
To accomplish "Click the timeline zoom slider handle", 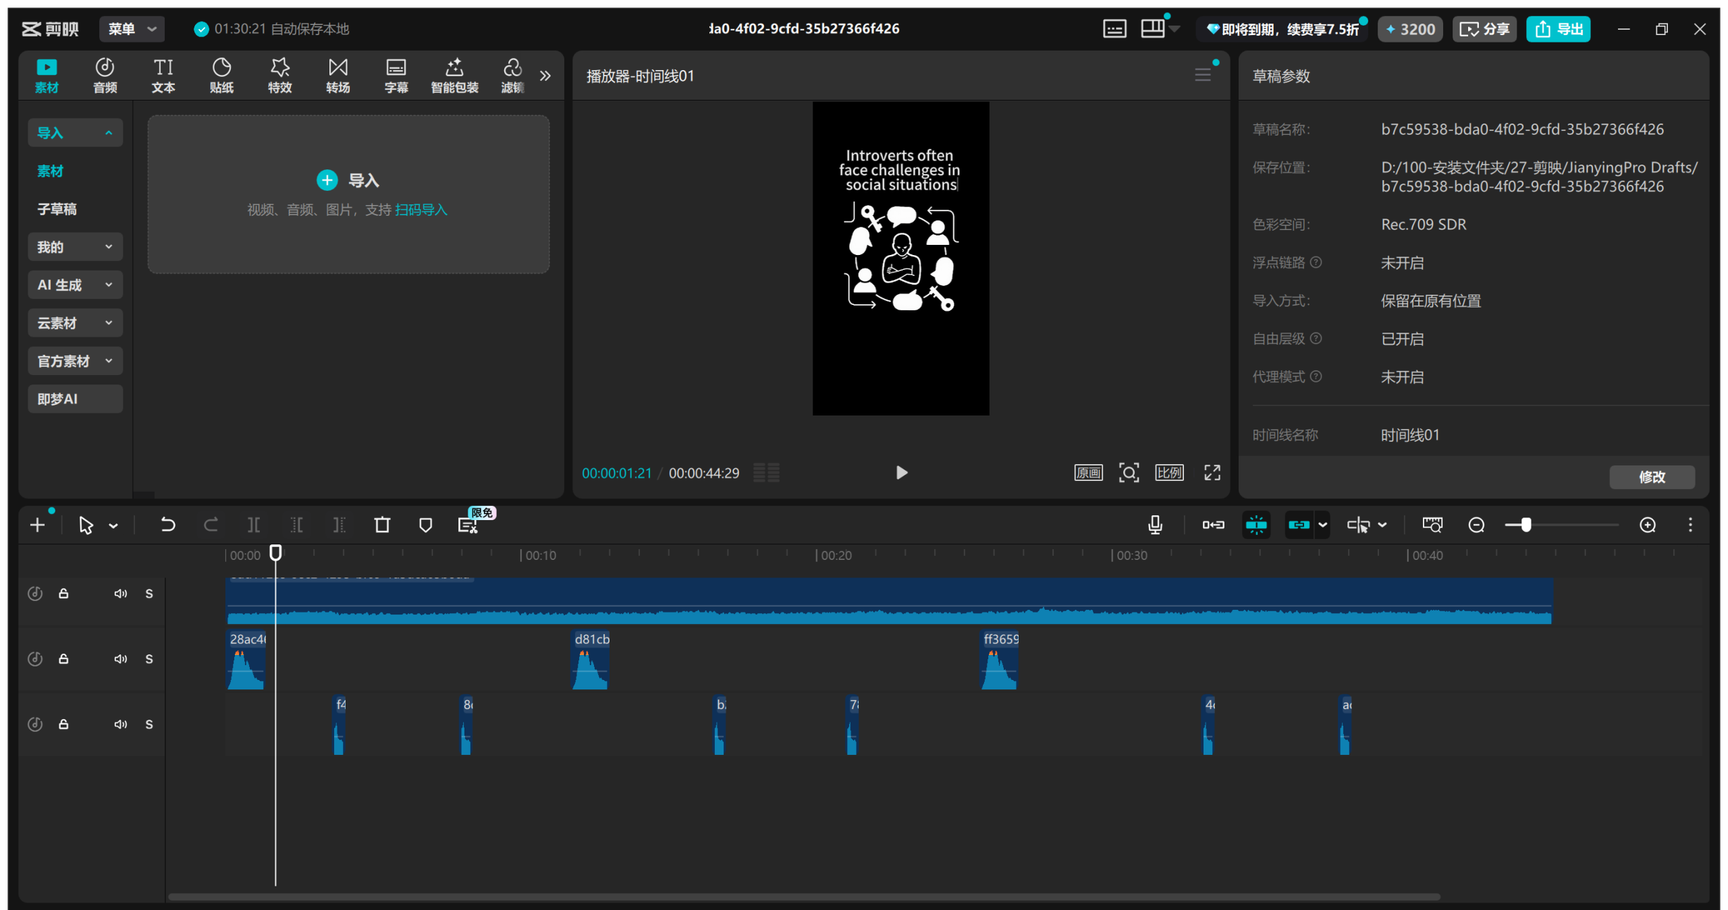I will point(1525,525).
